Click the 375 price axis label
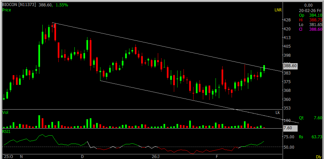Screen dimensions: 324x159 click(x=287, y=82)
